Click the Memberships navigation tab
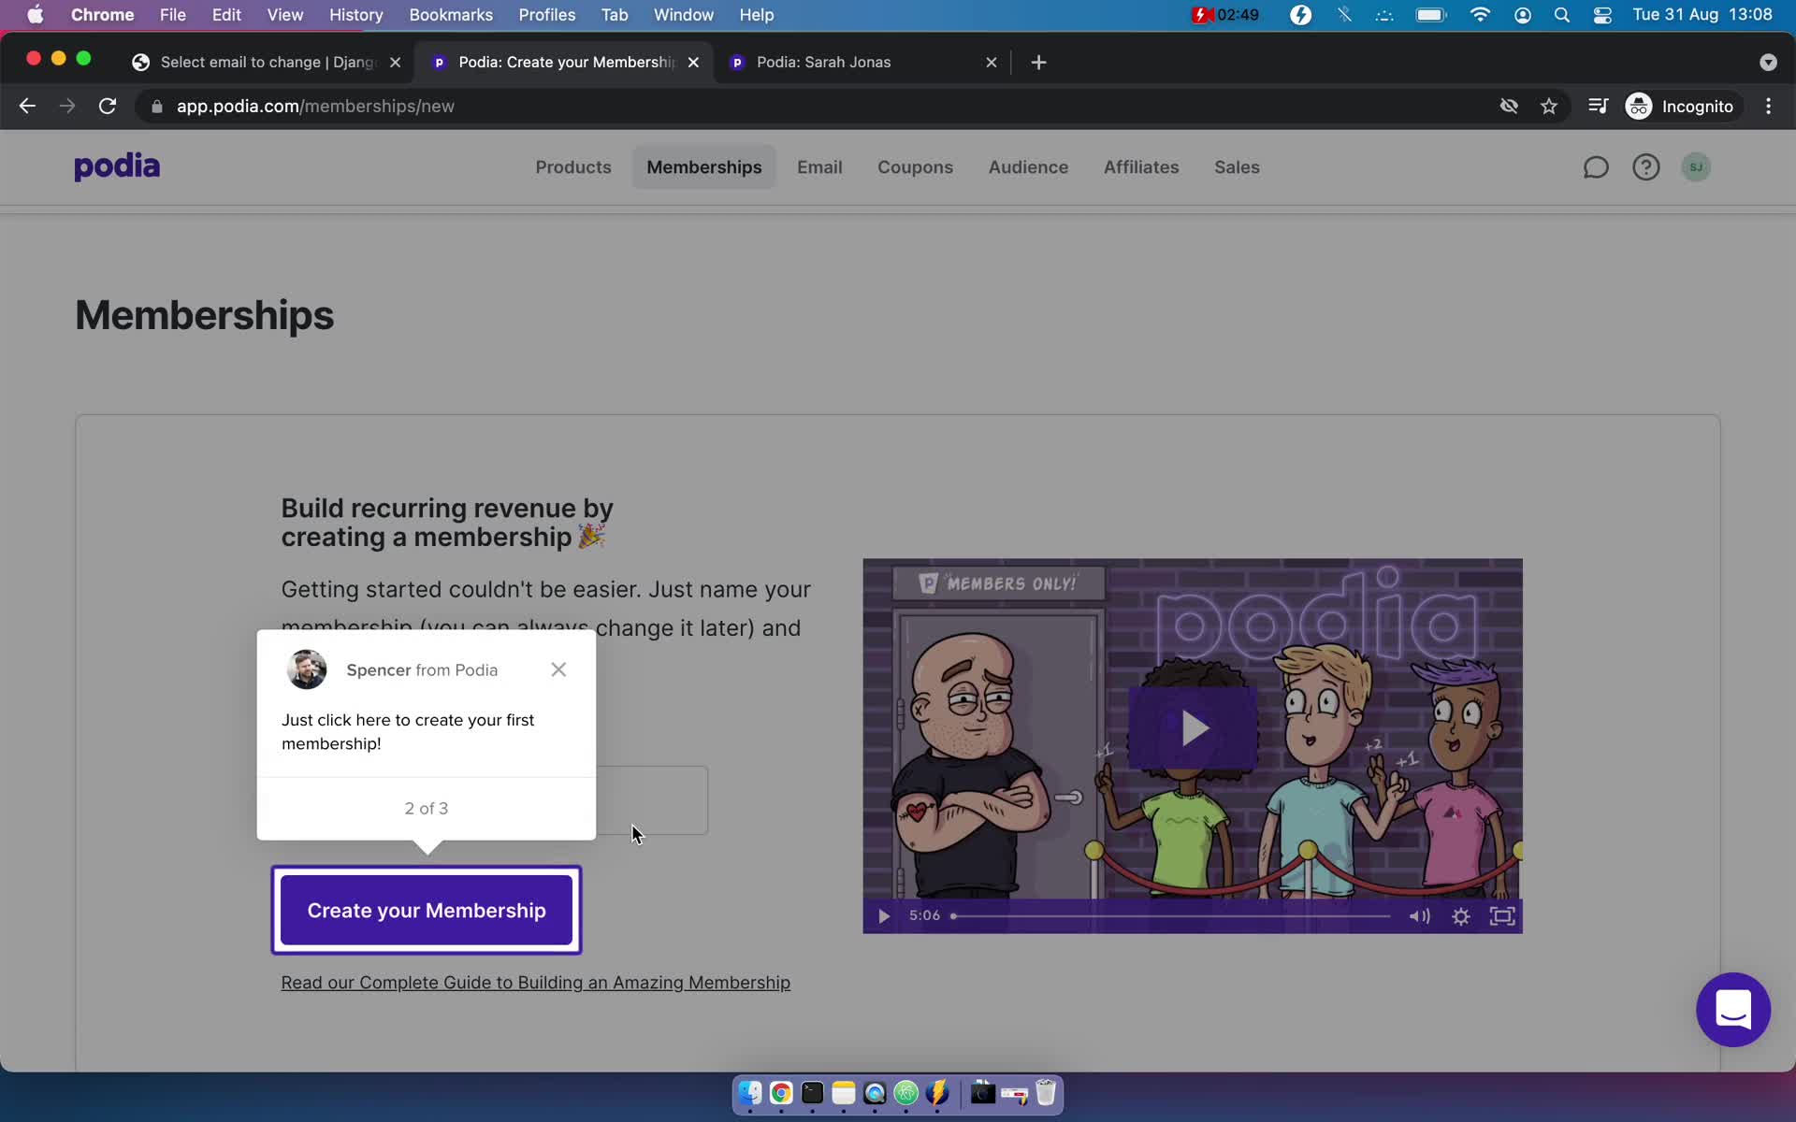The height and width of the screenshot is (1122, 1796). point(704,165)
